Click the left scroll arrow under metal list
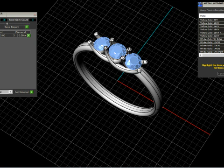 coord(201,55)
